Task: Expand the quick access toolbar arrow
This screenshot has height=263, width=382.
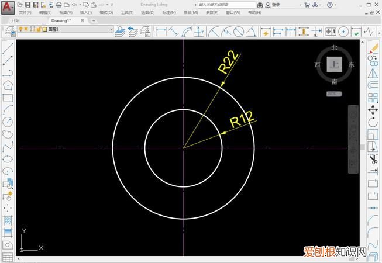Action: [111, 5]
